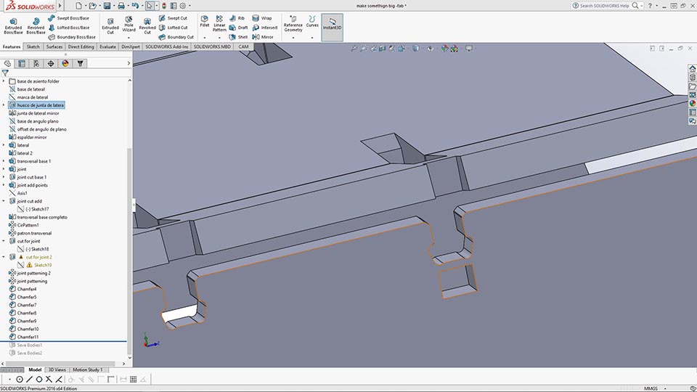Collapse the 'joint cut add' feature
Viewport: 697px width, 392px height.
coord(4,201)
